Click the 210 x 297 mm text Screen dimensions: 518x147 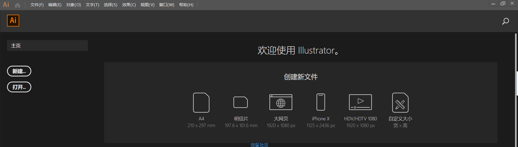coord(201,125)
